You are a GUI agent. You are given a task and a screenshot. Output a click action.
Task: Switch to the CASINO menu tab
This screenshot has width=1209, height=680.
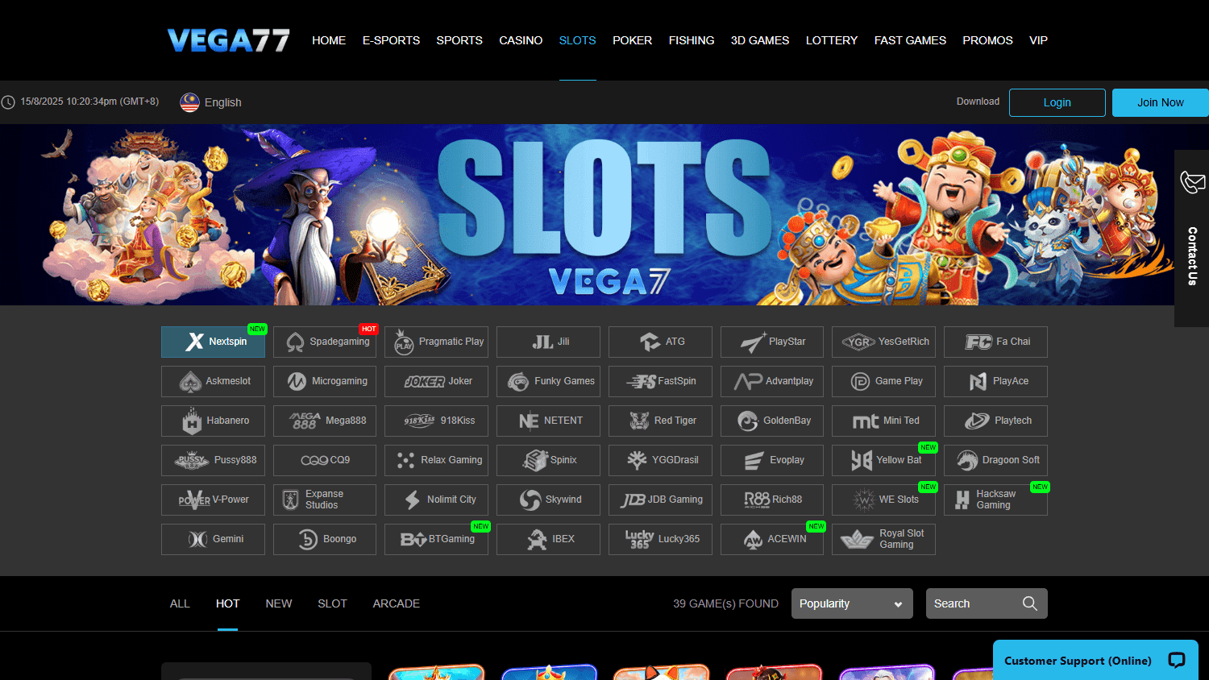[521, 40]
